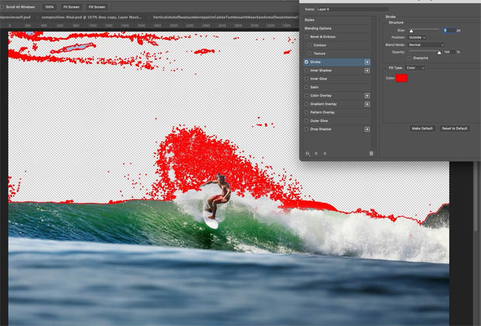Click Fill Screen button

coord(96,7)
